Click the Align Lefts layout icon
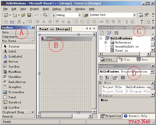This screenshot has width=156, height=125. click(x=38, y=22)
